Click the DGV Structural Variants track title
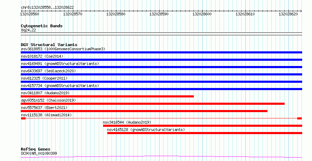Screen dimensions: 312x161 tap(49, 45)
